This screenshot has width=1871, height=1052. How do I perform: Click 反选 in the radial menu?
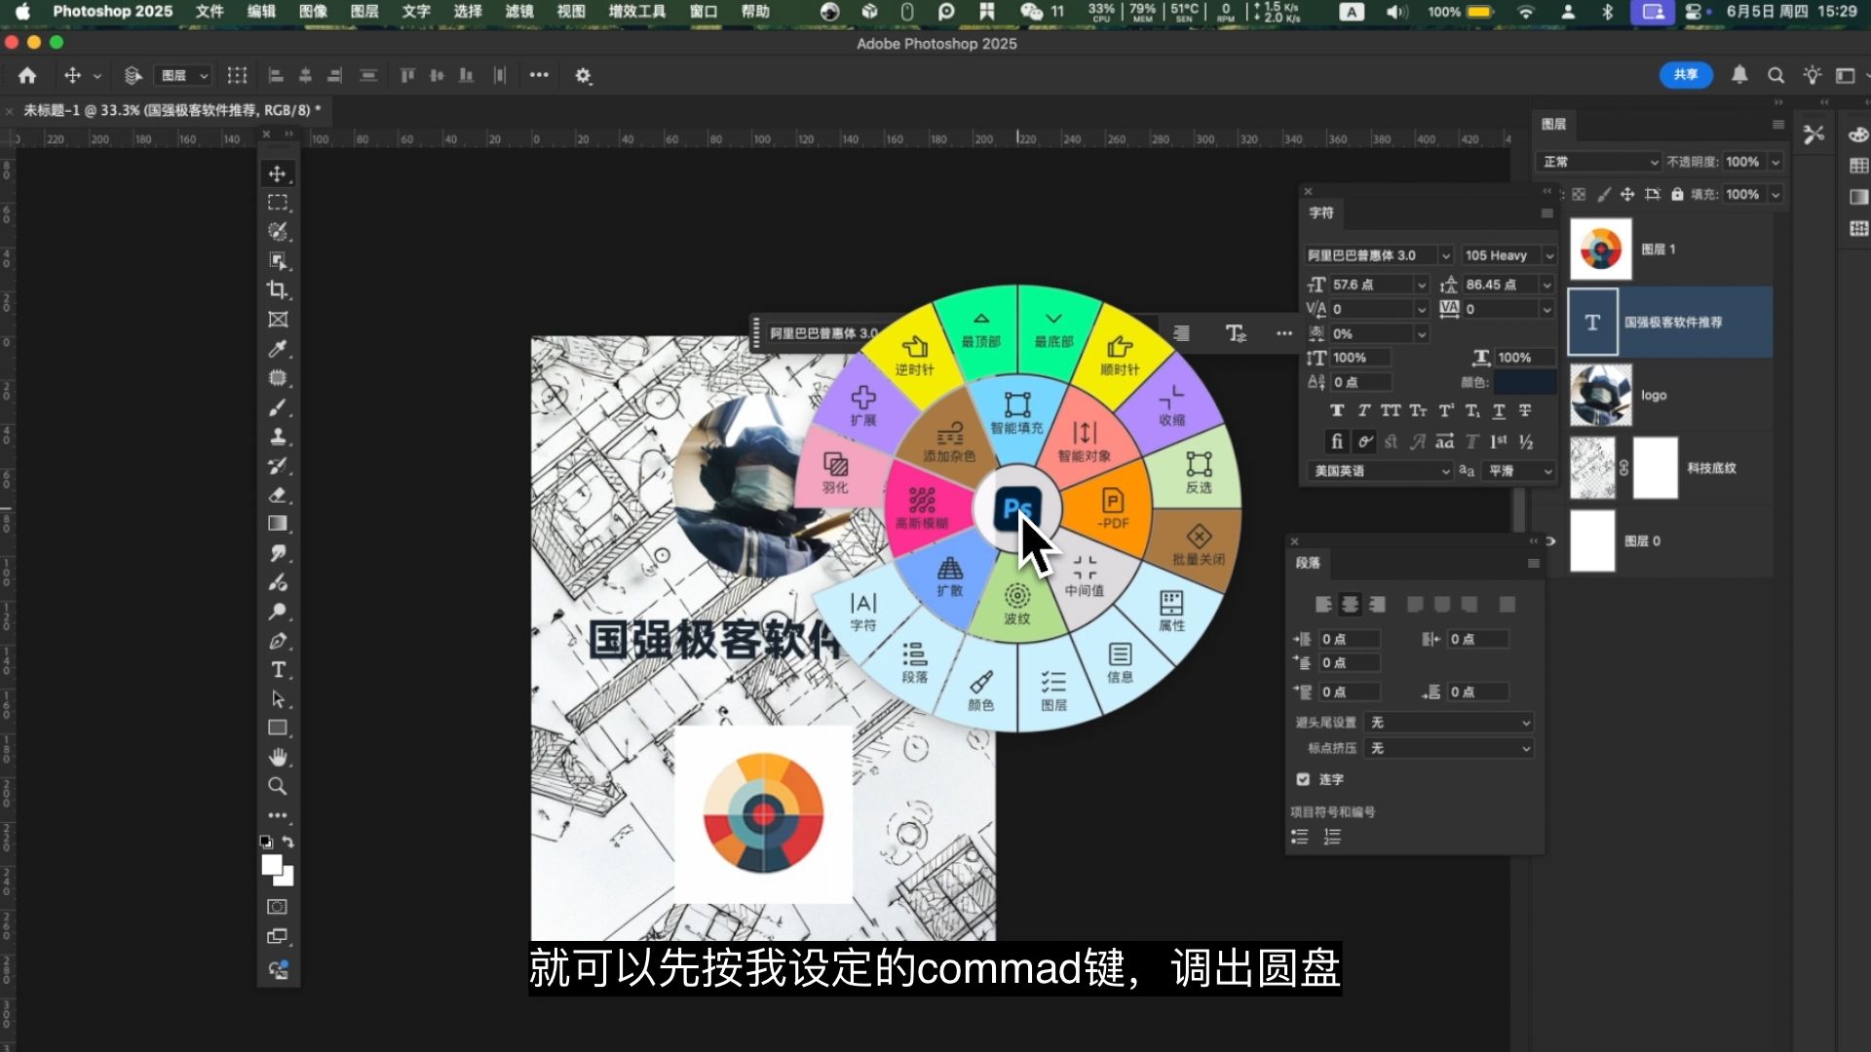1199,472
